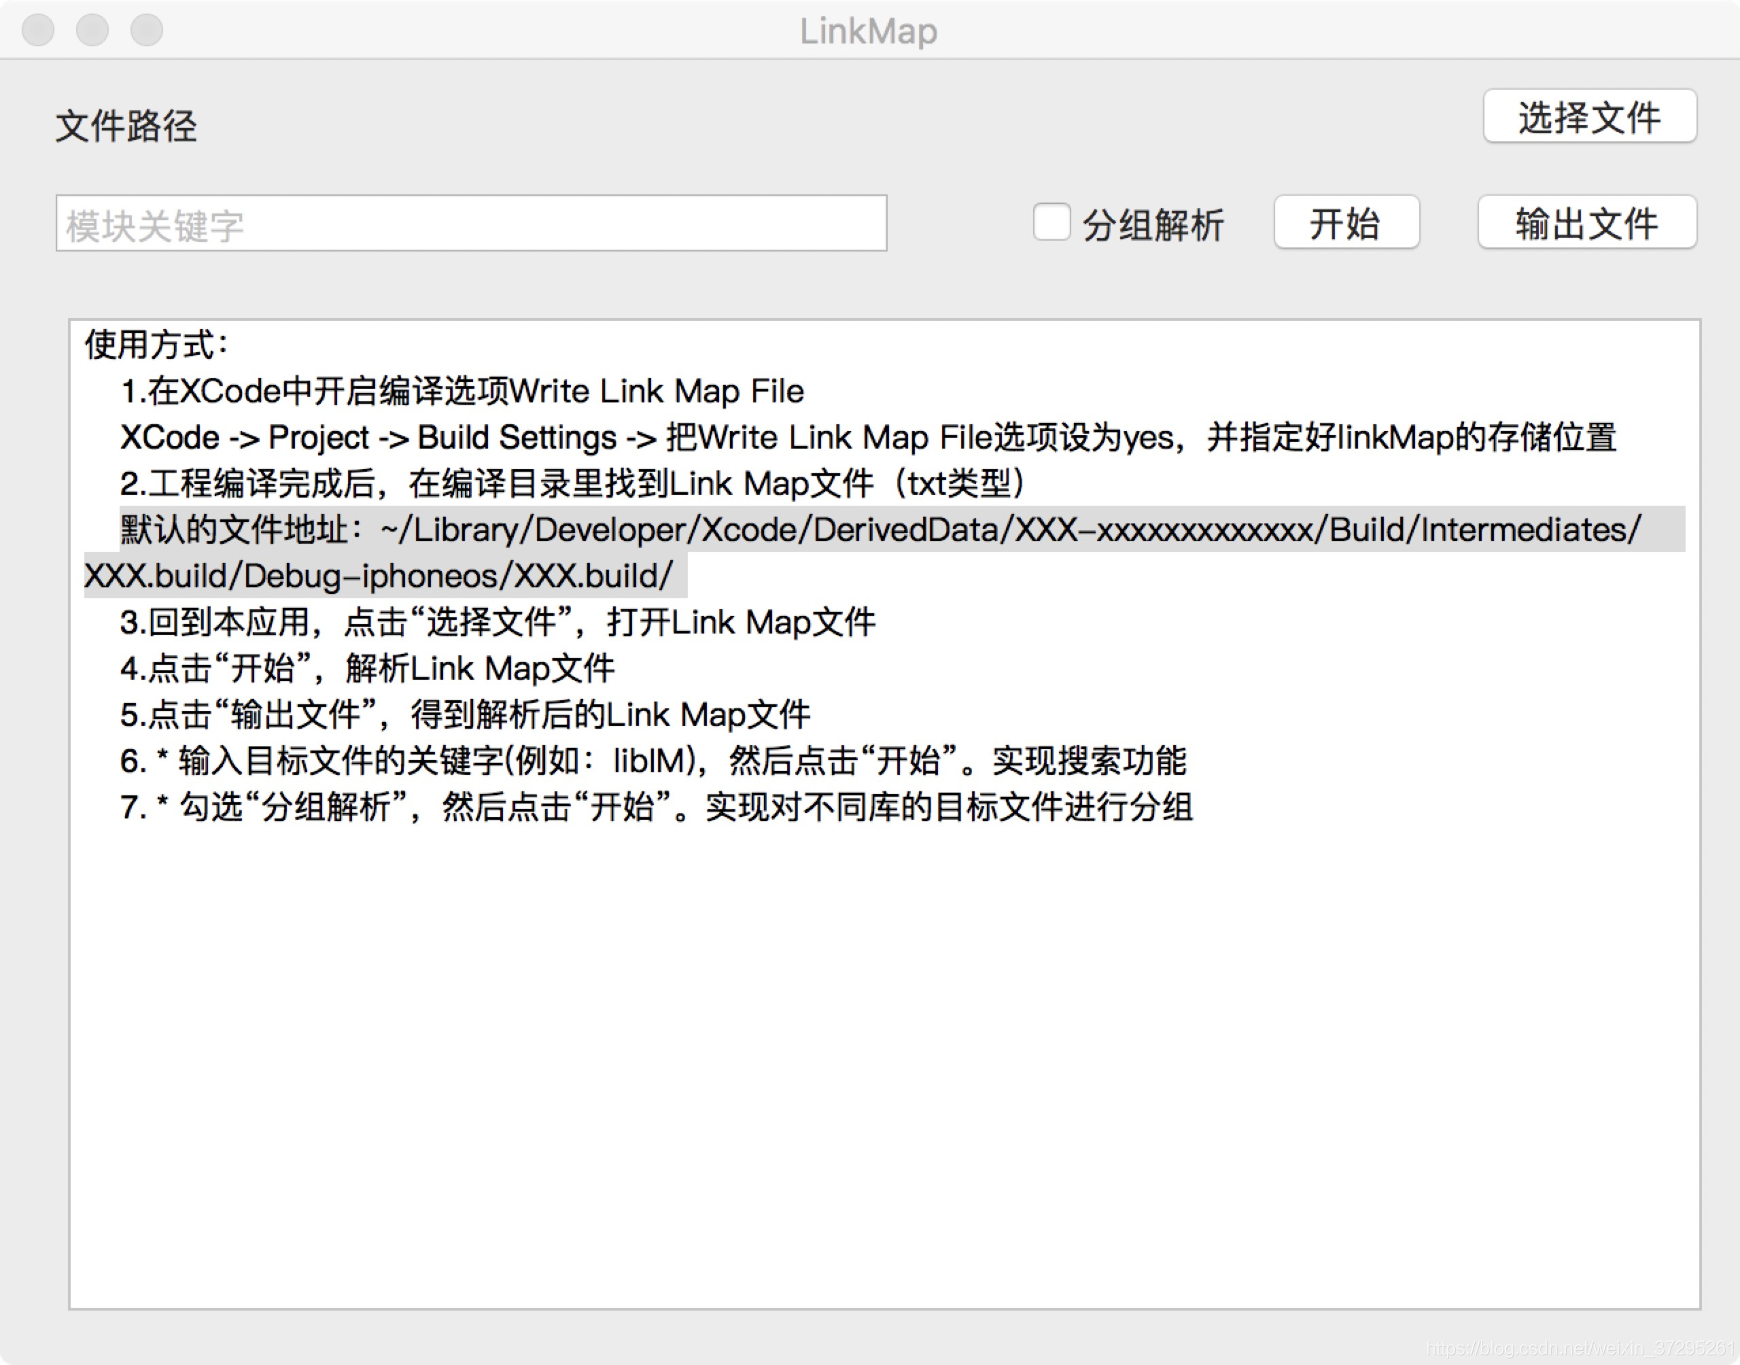Click the red close window button
The height and width of the screenshot is (1365, 1740).
(x=37, y=31)
